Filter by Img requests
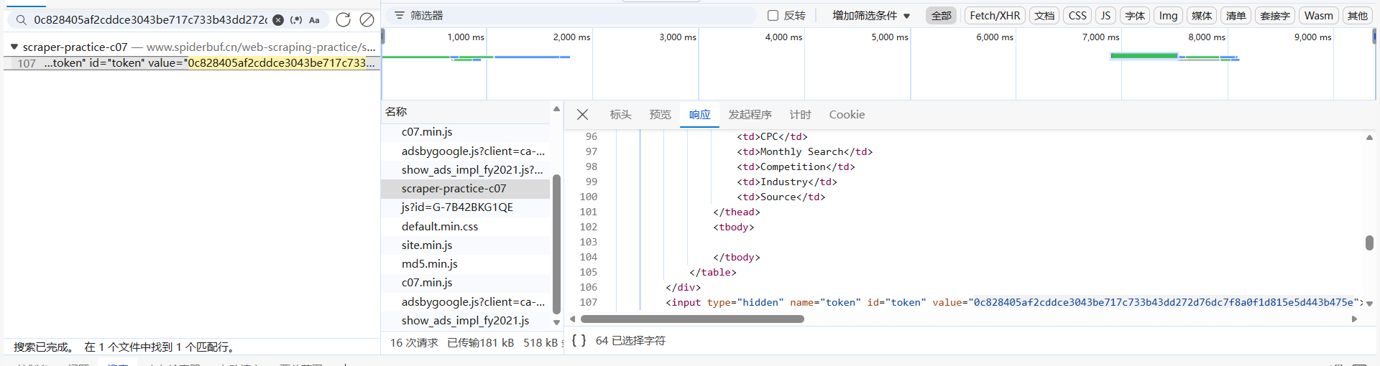Image resolution: width=1380 pixels, height=366 pixels. pyautogui.click(x=1169, y=15)
